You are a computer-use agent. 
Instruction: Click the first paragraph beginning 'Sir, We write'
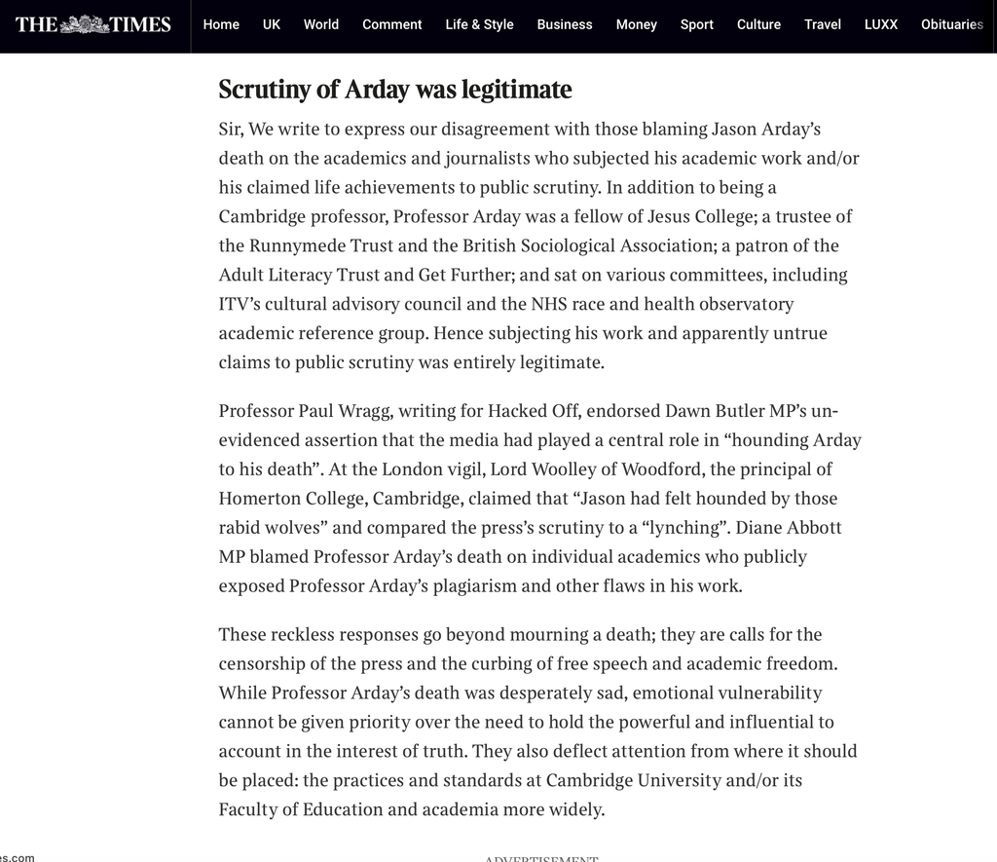click(x=539, y=245)
